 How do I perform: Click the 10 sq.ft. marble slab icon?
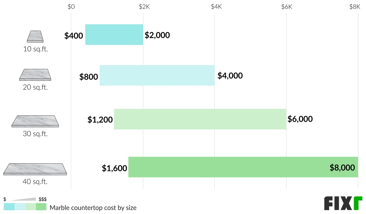35,36
